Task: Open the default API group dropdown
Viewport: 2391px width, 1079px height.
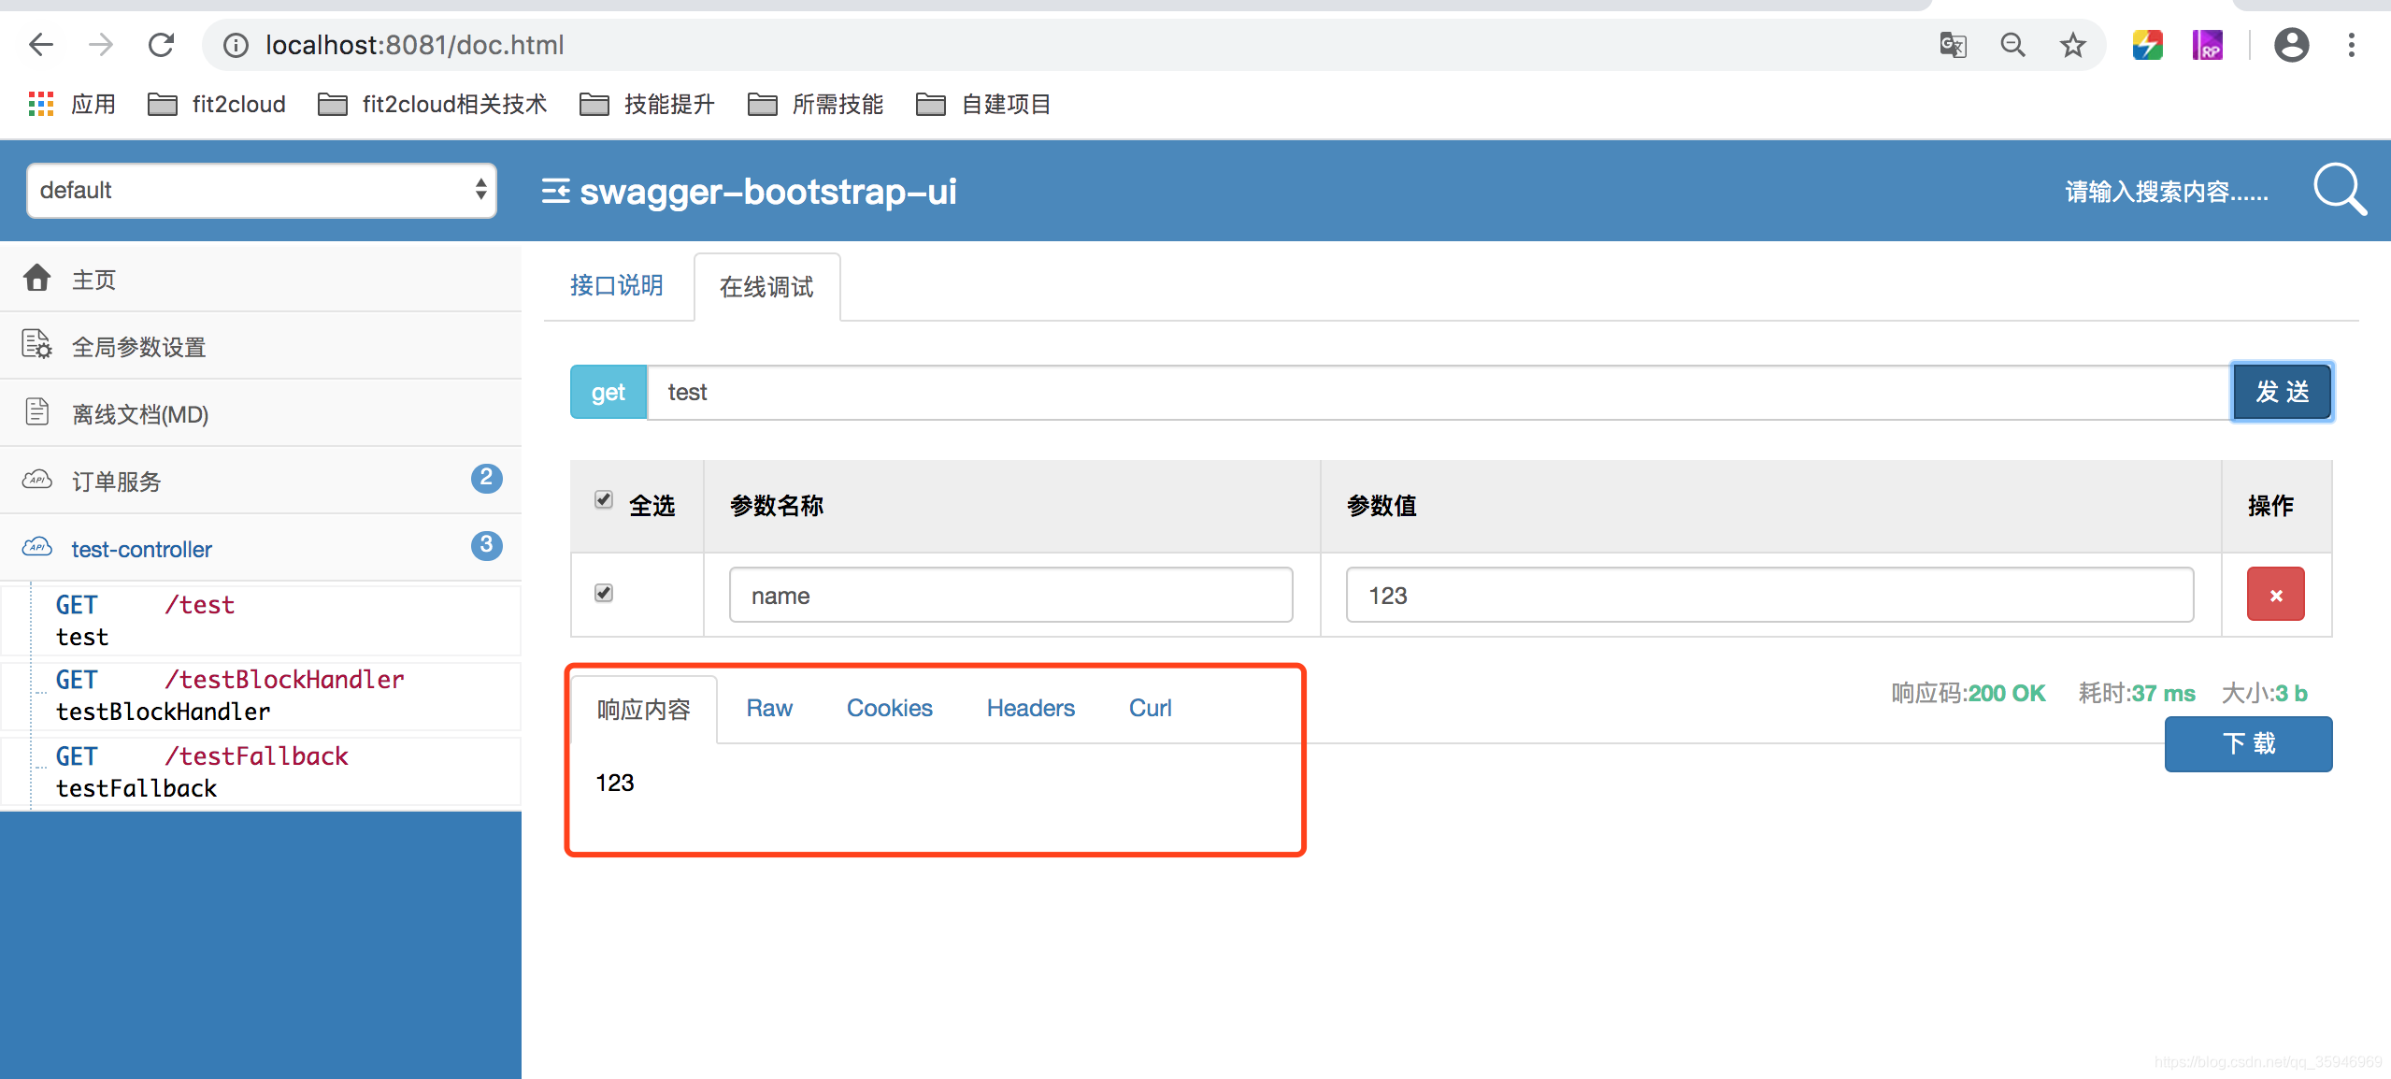Action: pyautogui.click(x=261, y=190)
